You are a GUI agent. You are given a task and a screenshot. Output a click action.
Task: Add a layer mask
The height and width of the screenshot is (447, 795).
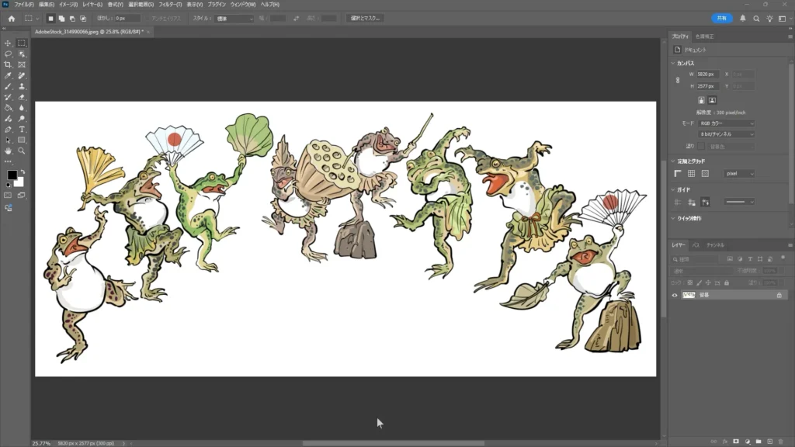tap(736, 442)
